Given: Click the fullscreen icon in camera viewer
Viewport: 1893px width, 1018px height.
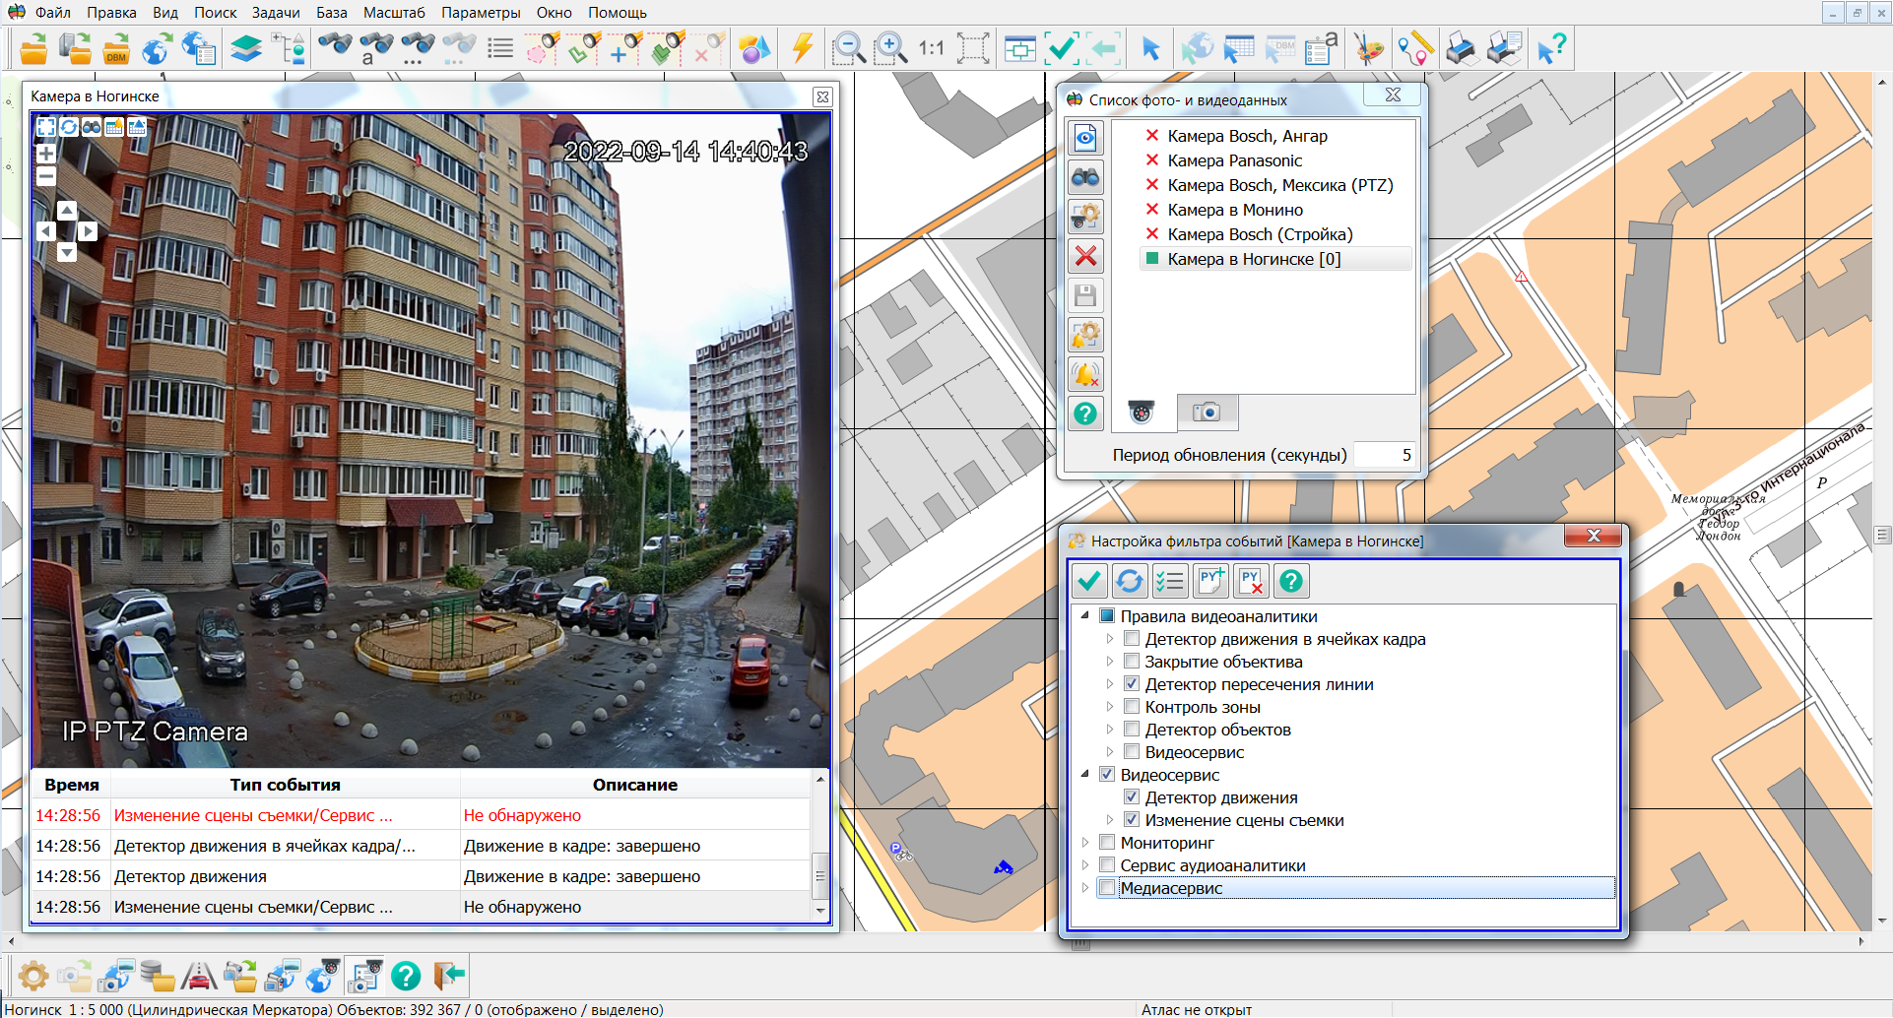Looking at the screenshot, I should pos(45,126).
